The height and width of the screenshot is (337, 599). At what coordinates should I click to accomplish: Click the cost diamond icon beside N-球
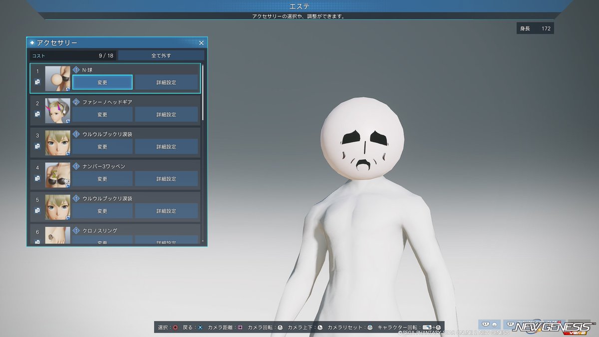[x=76, y=70]
